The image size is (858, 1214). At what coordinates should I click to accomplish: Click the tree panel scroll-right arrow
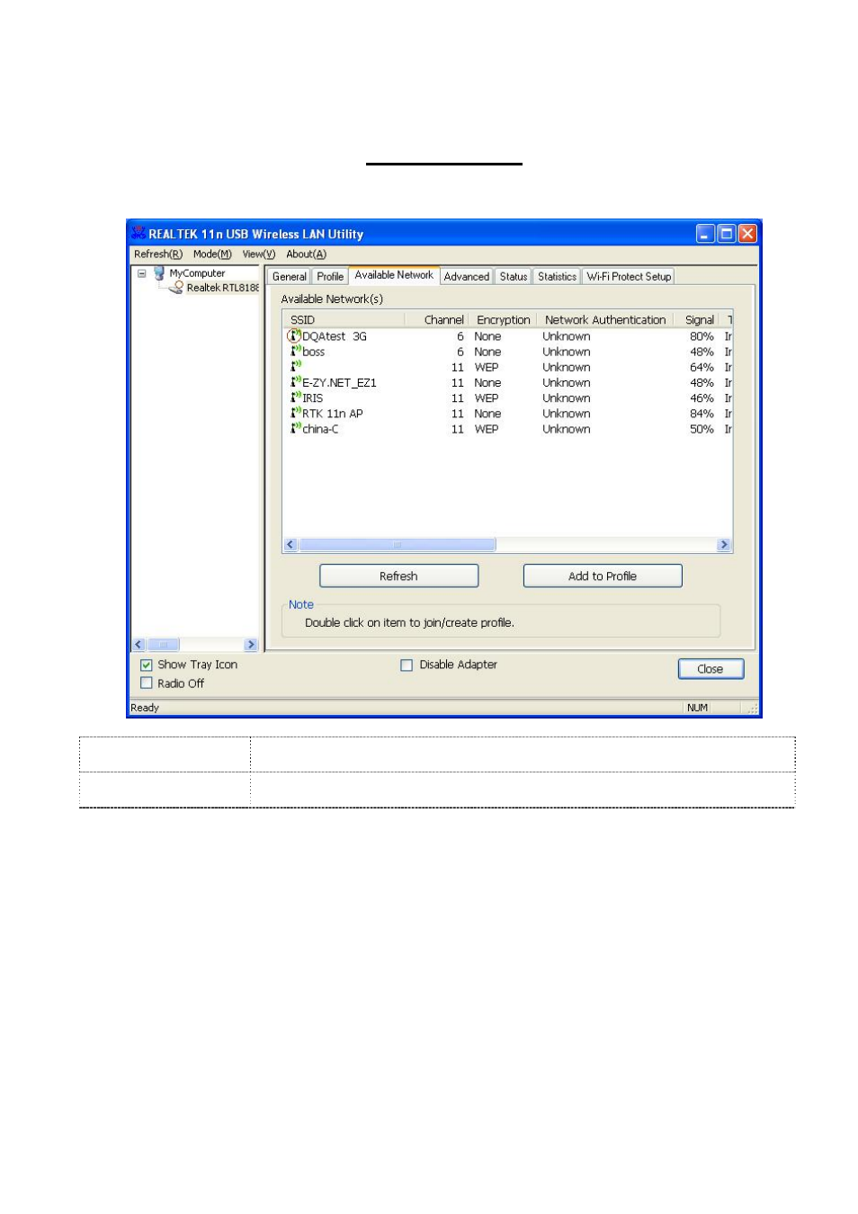pos(251,645)
